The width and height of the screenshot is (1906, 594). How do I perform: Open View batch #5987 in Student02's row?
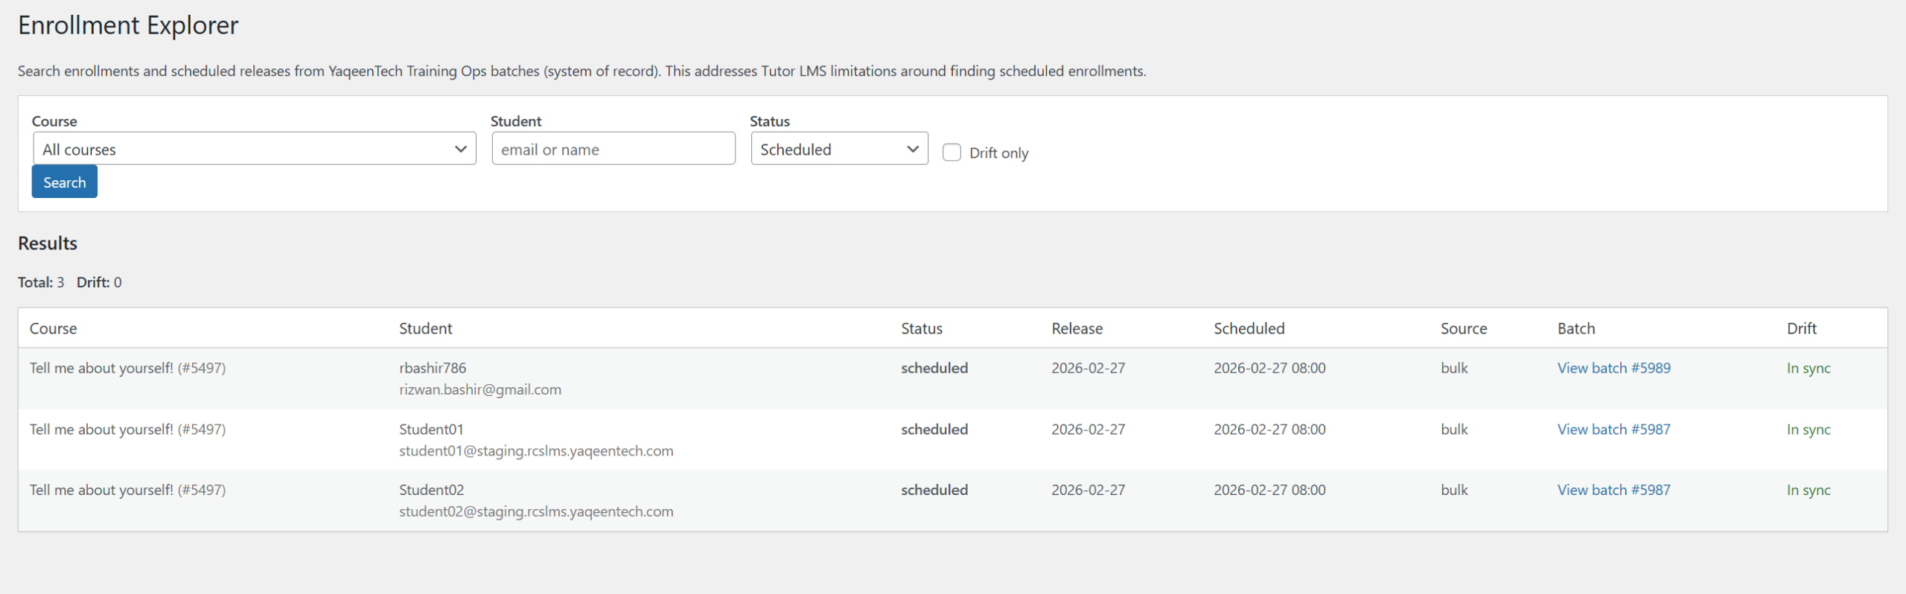point(1613,490)
